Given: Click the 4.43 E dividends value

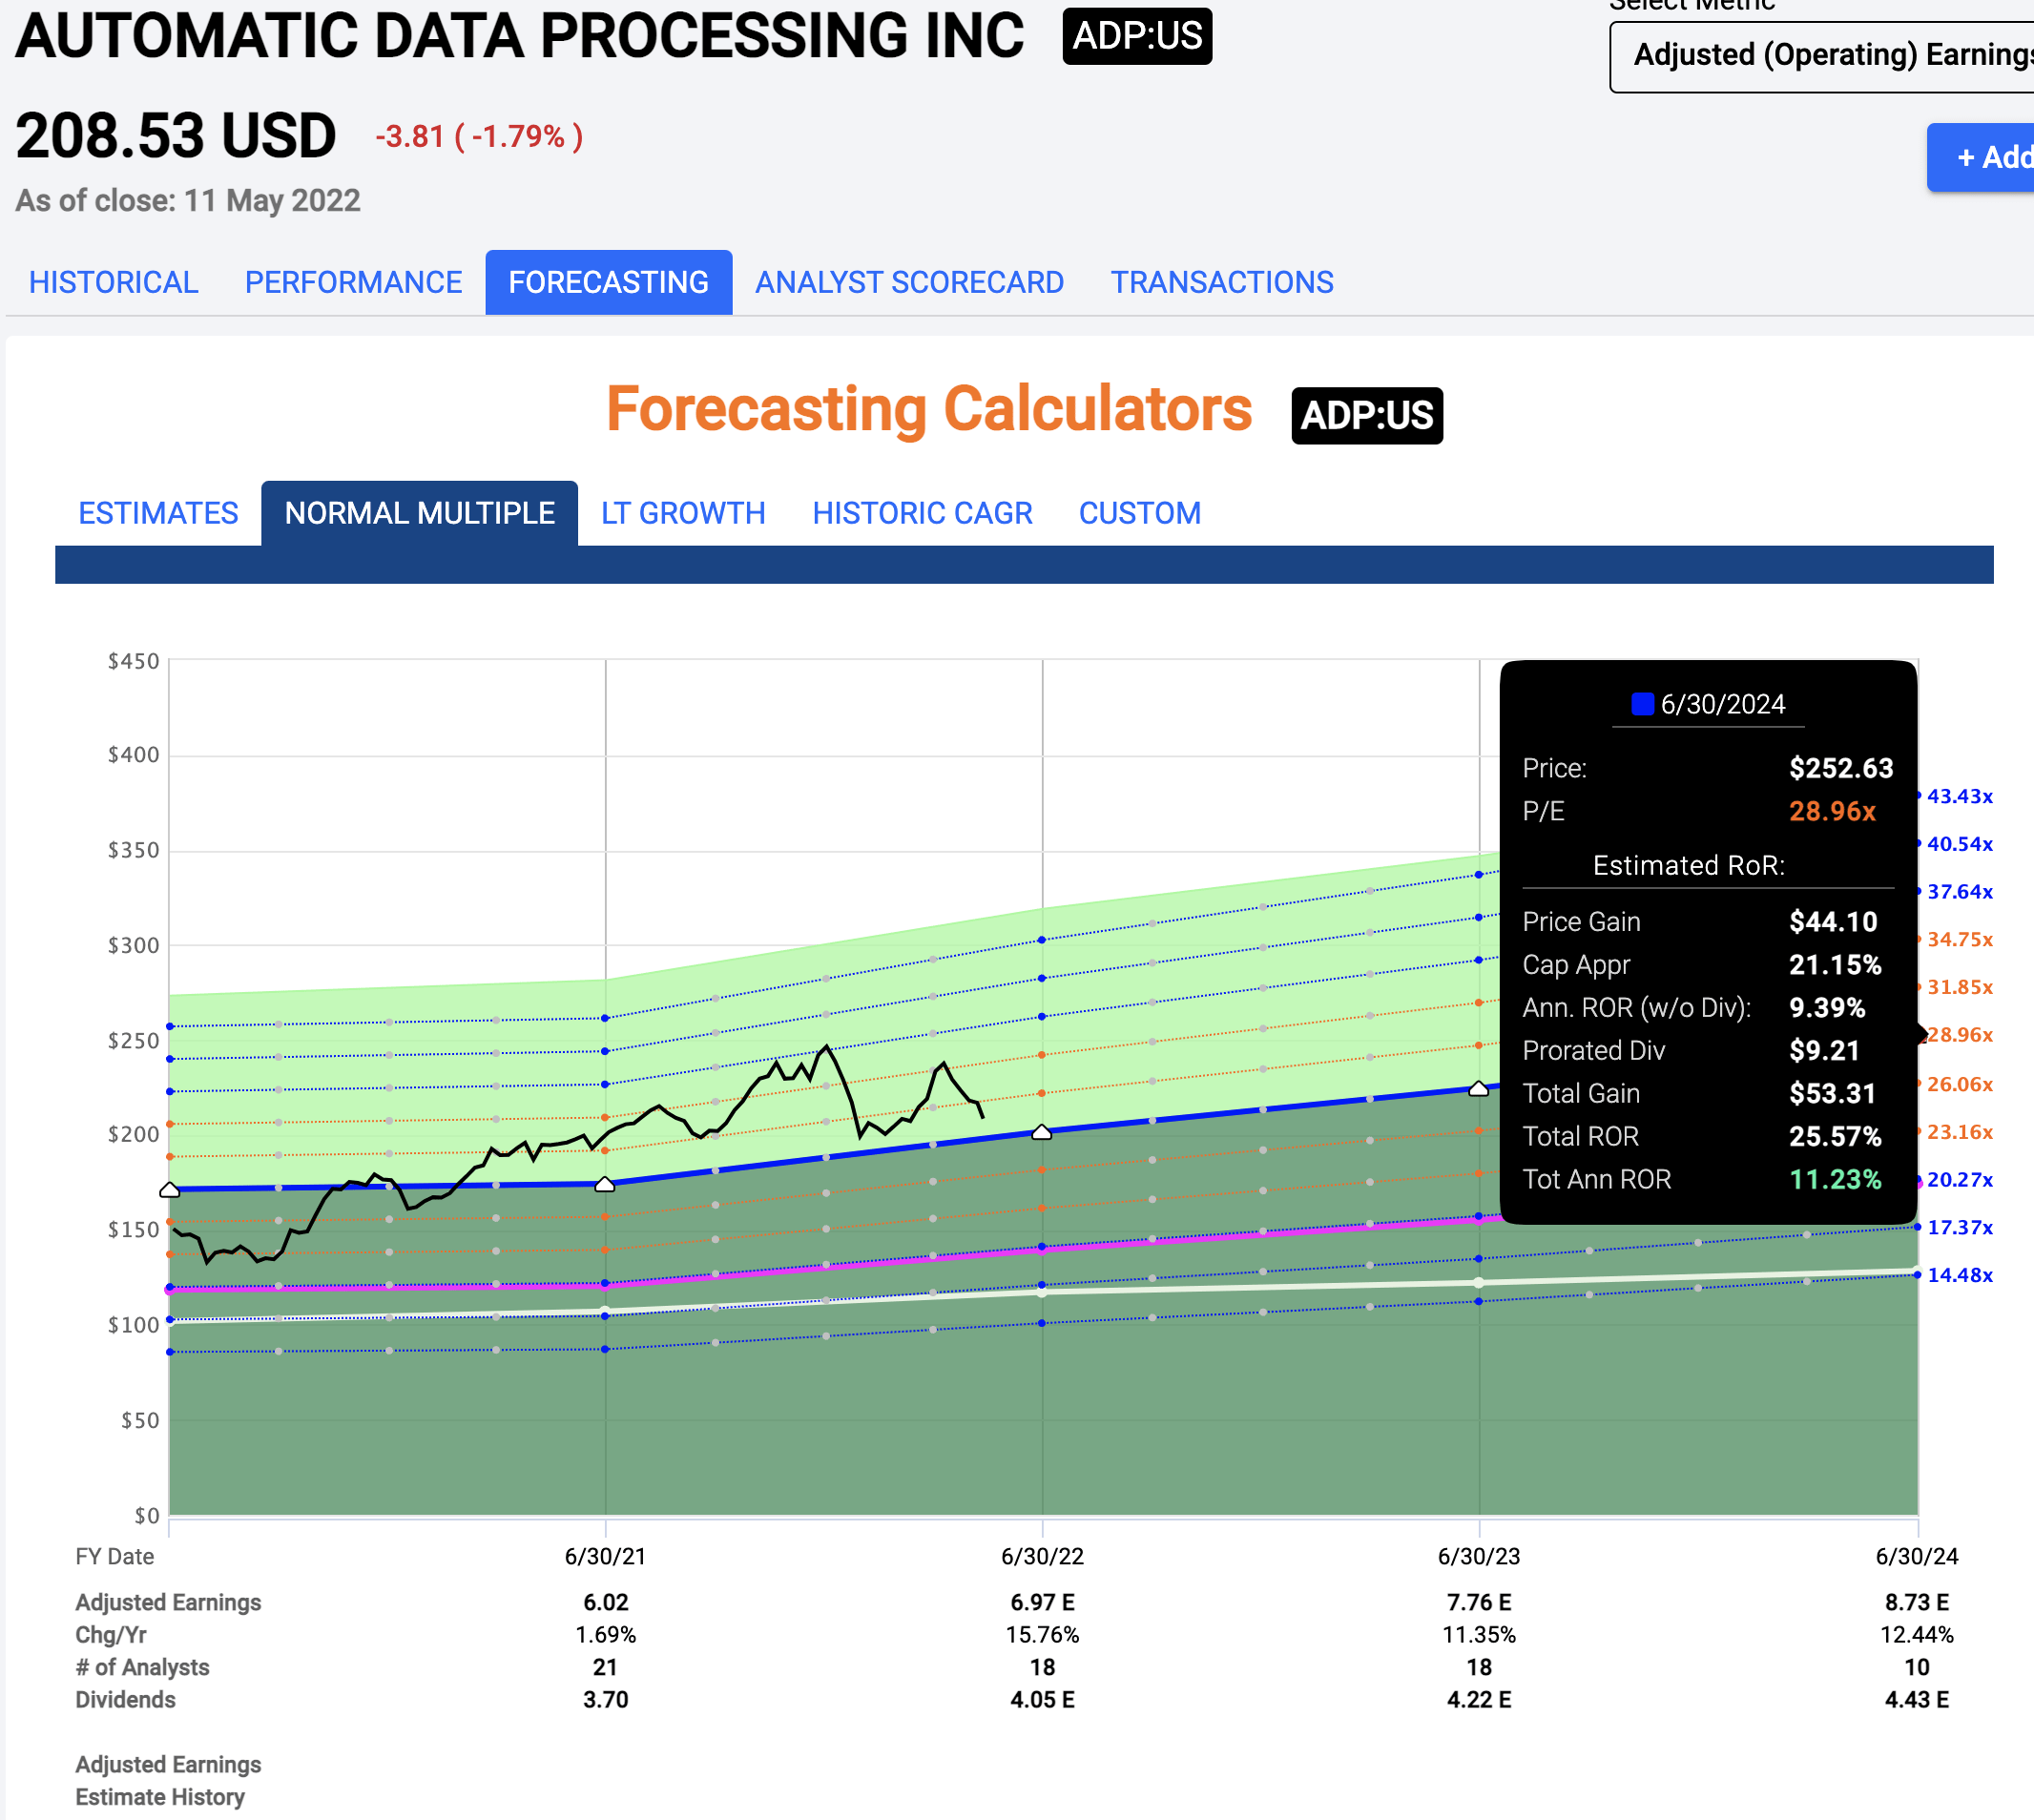Looking at the screenshot, I should [x=1916, y=1700].
